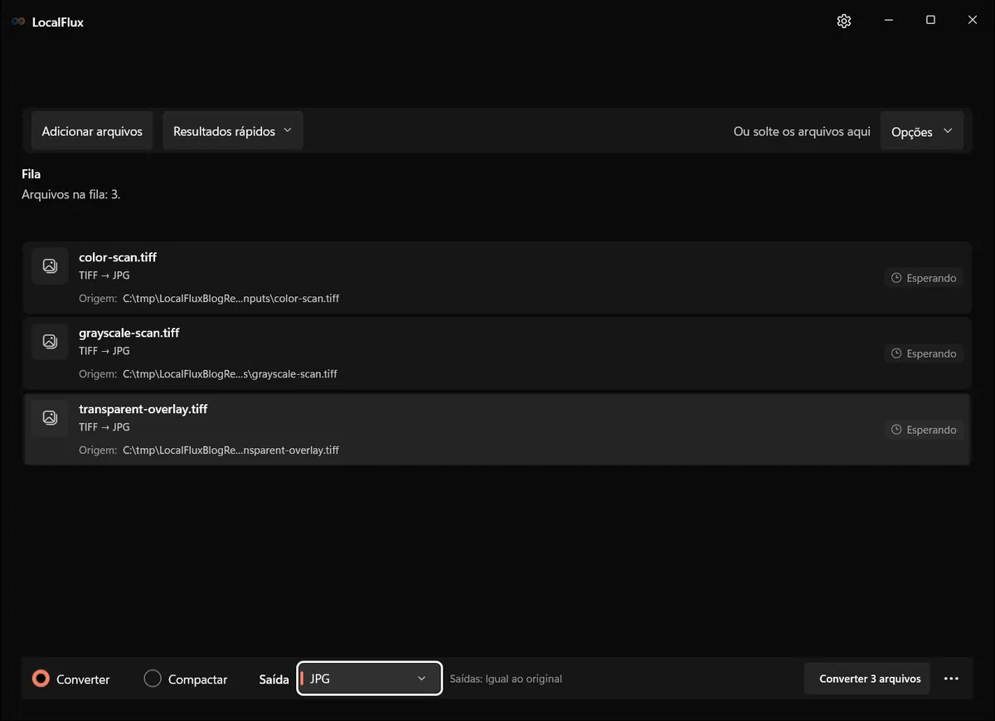Click the transparent-overlay.tiff origin path
995x721 pixels.
(x=231, y=451)
